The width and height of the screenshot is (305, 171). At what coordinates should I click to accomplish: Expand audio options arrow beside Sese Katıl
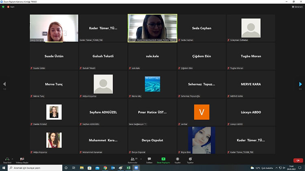[13, 159]
